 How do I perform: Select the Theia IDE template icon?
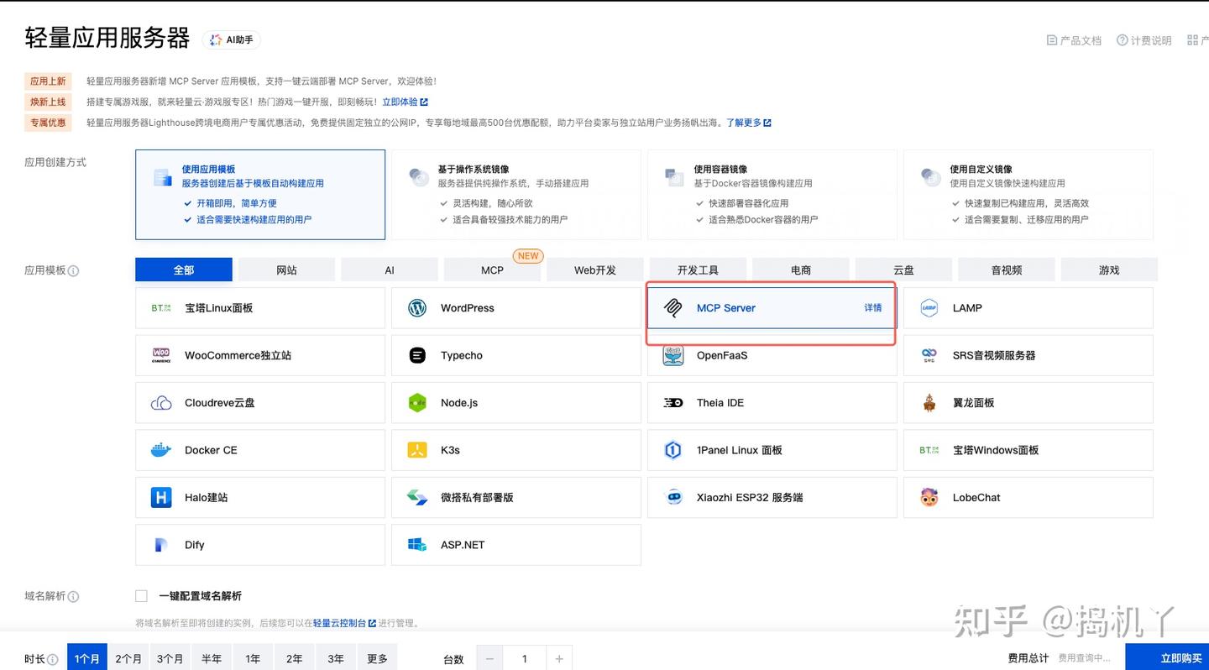673,403
